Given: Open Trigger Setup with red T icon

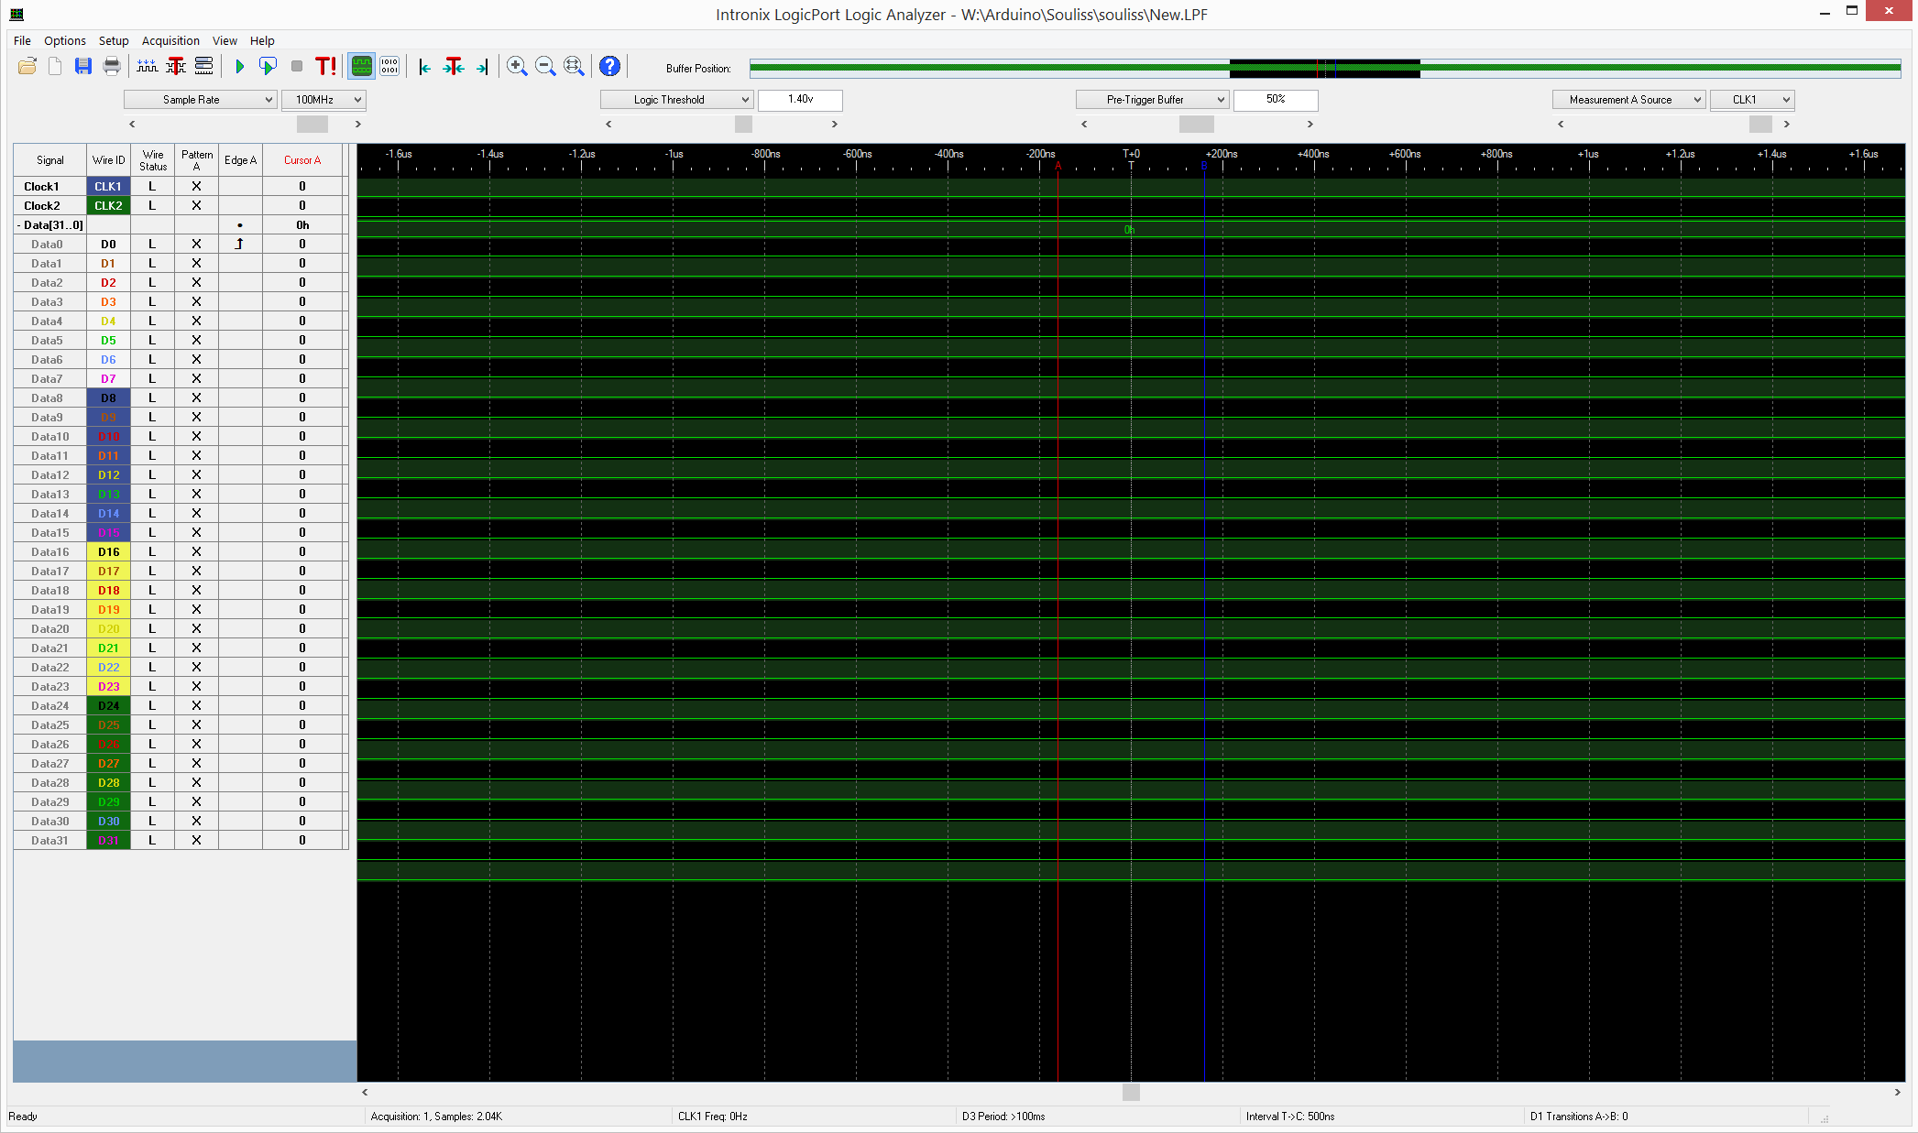Looking at the screenshot, I should (176, 66).
